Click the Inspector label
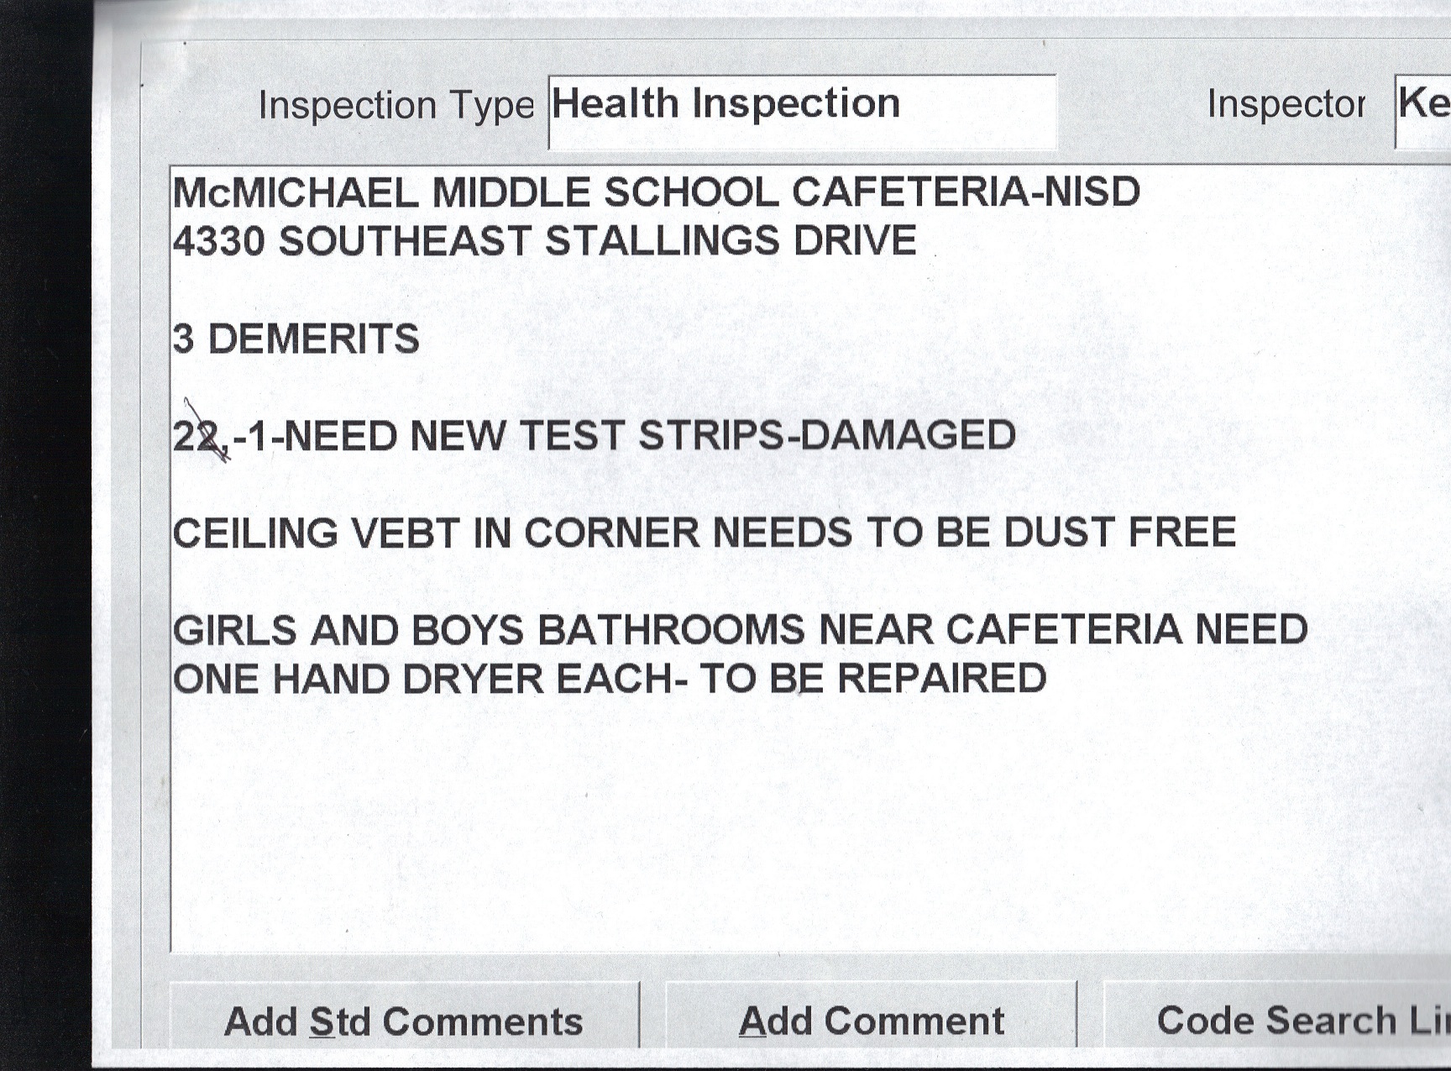1451x1071 pixels. tap(1286, 105)
